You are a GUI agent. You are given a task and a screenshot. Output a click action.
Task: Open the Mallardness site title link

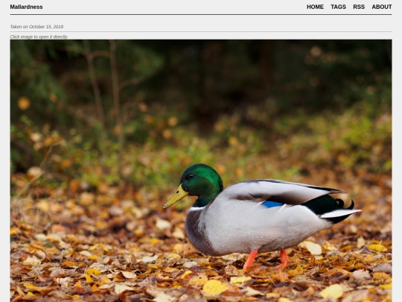point(26,7)
